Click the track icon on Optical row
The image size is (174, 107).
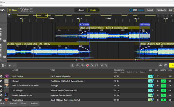tap(1, 81)
